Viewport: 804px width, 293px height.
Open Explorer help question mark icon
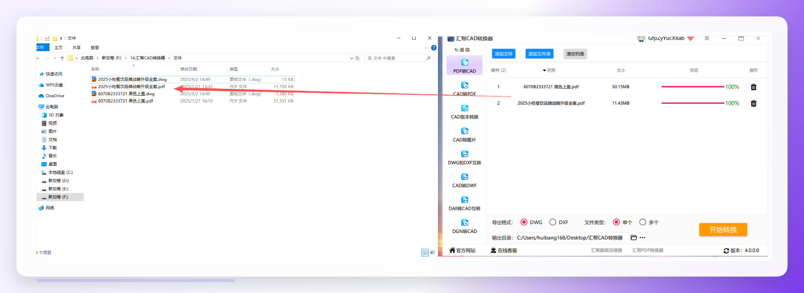[x=434, y=48]
